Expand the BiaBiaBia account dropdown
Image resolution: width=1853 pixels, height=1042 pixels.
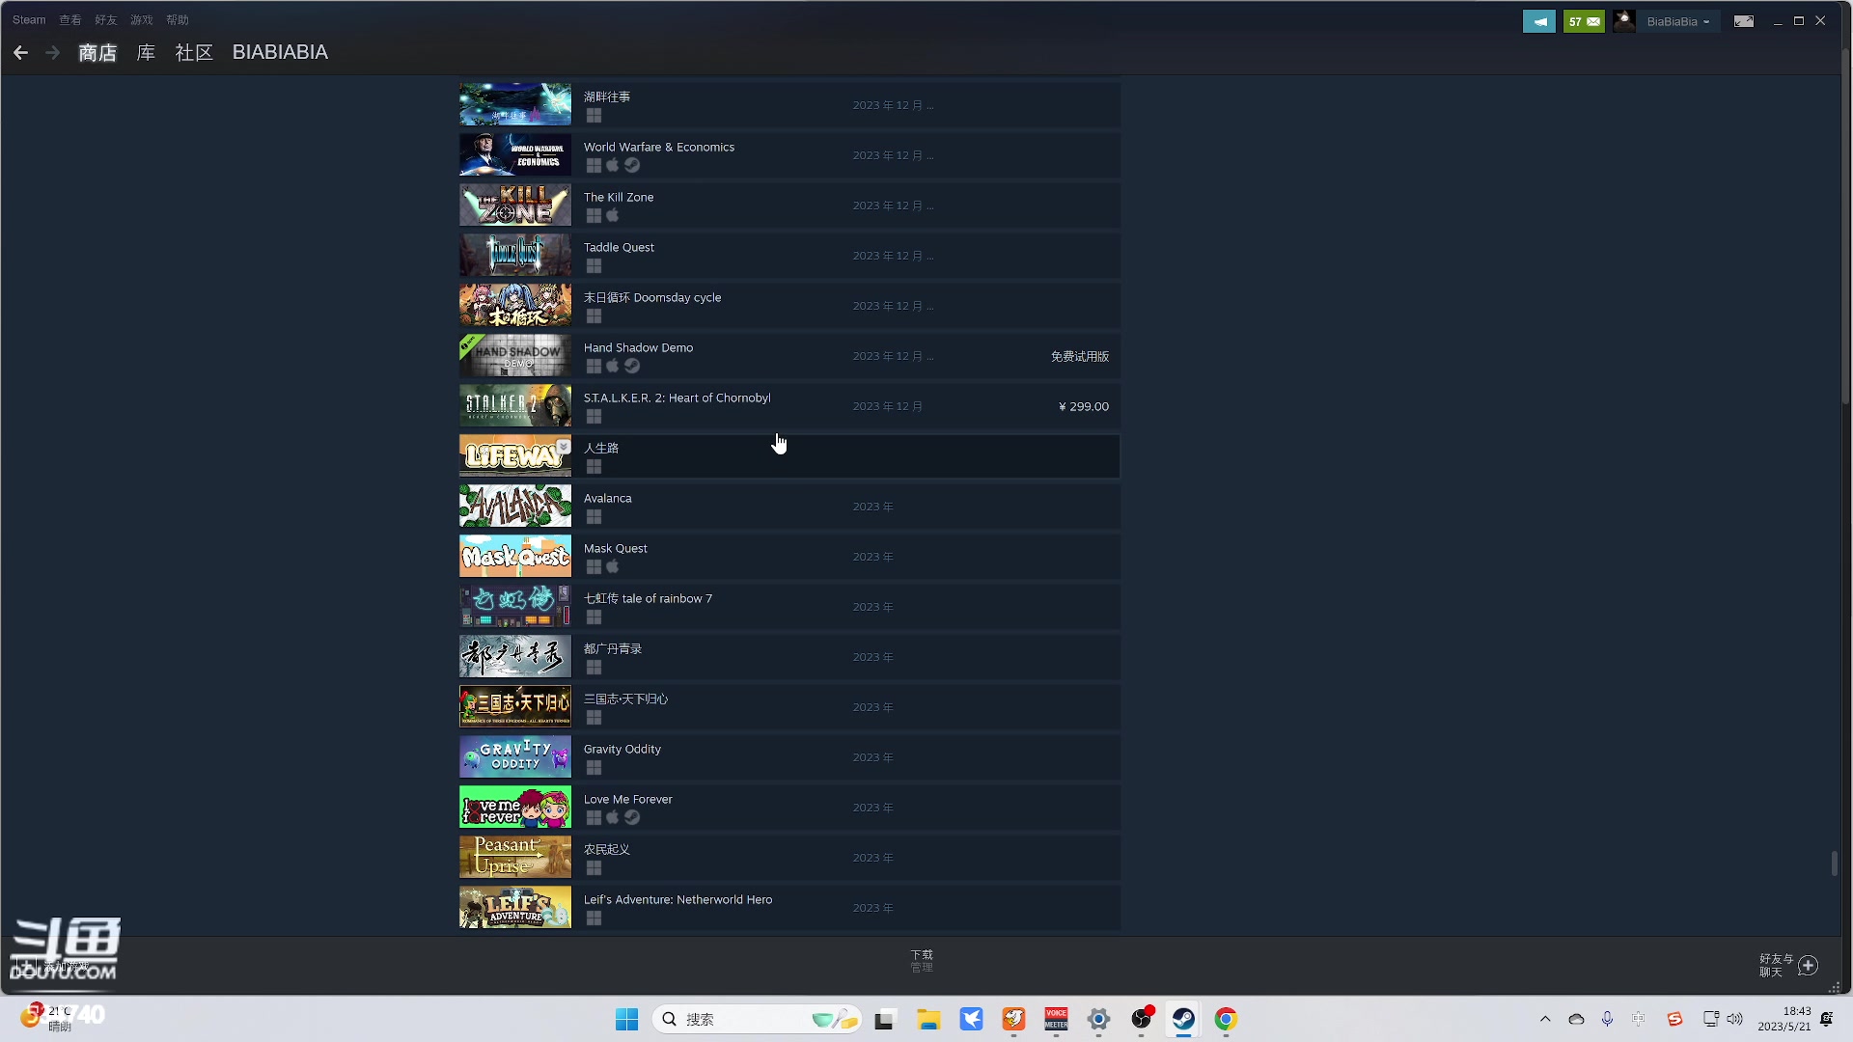pyautogui.click(x=1706, y=21)
